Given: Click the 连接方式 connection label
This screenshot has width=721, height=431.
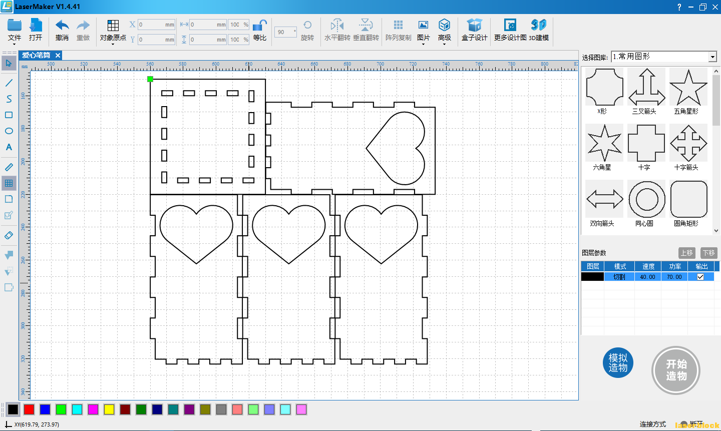Looking at the screenshot, I should pyautogui.click(x=653, y=424).
